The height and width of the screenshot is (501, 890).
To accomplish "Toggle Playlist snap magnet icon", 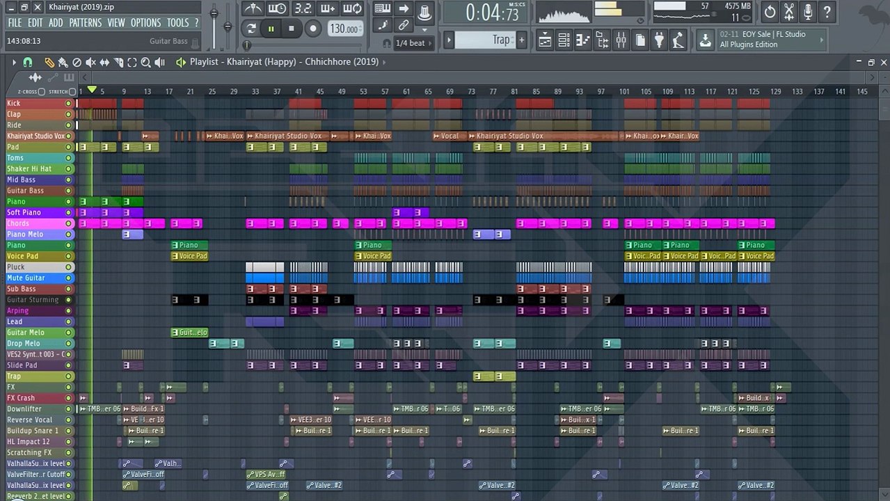I will coord(28,62).
